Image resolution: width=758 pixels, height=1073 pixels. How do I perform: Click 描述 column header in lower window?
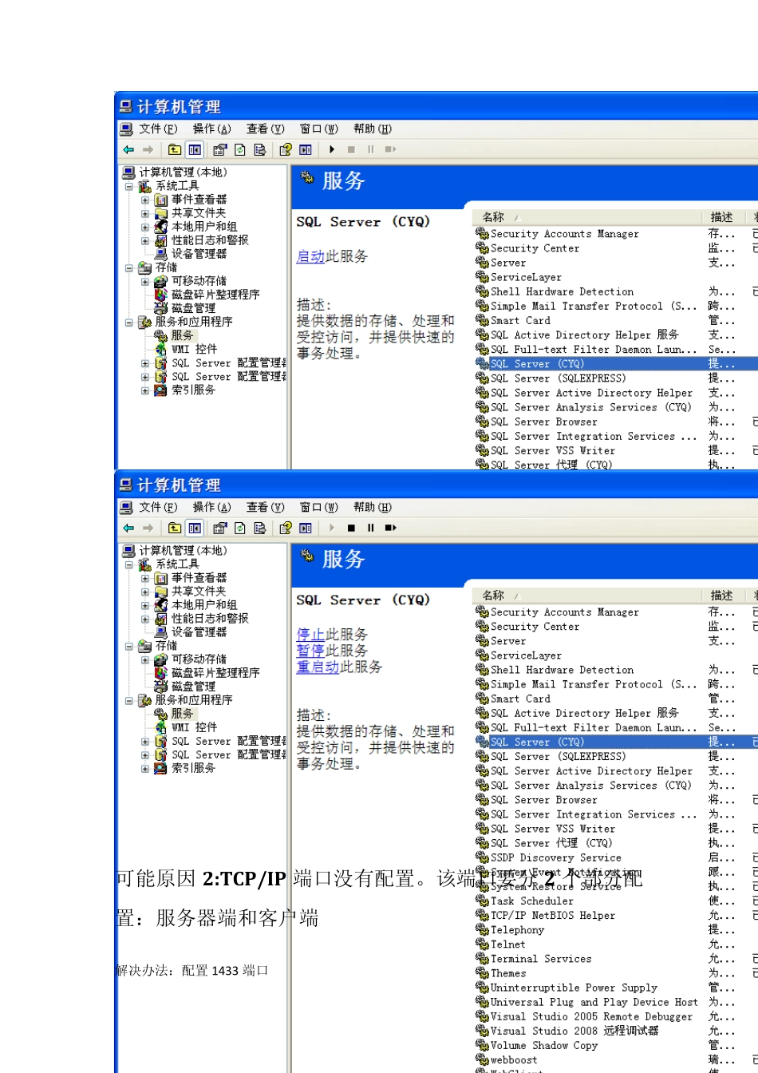[x=723, y=596]
